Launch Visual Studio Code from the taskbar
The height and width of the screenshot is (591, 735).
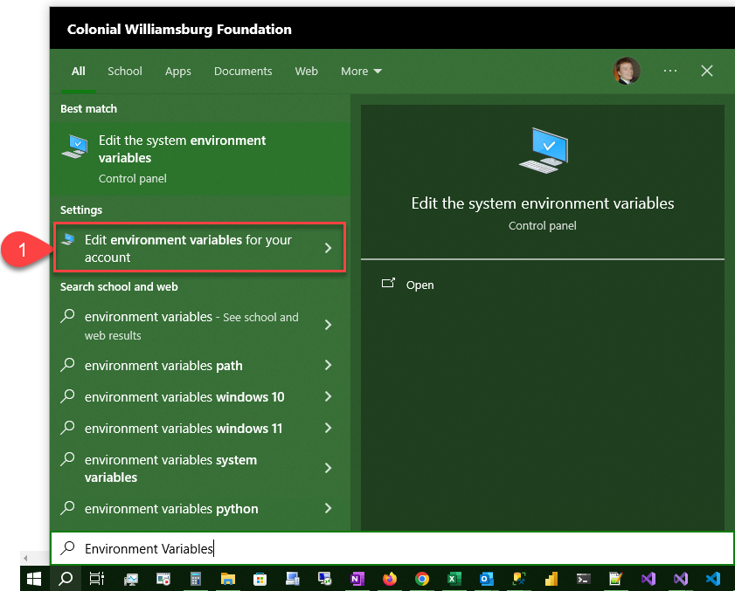point(713,580)
